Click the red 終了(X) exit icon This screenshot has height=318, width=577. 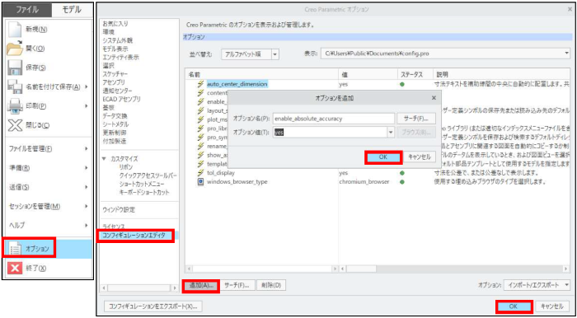(x=15, y=268)
